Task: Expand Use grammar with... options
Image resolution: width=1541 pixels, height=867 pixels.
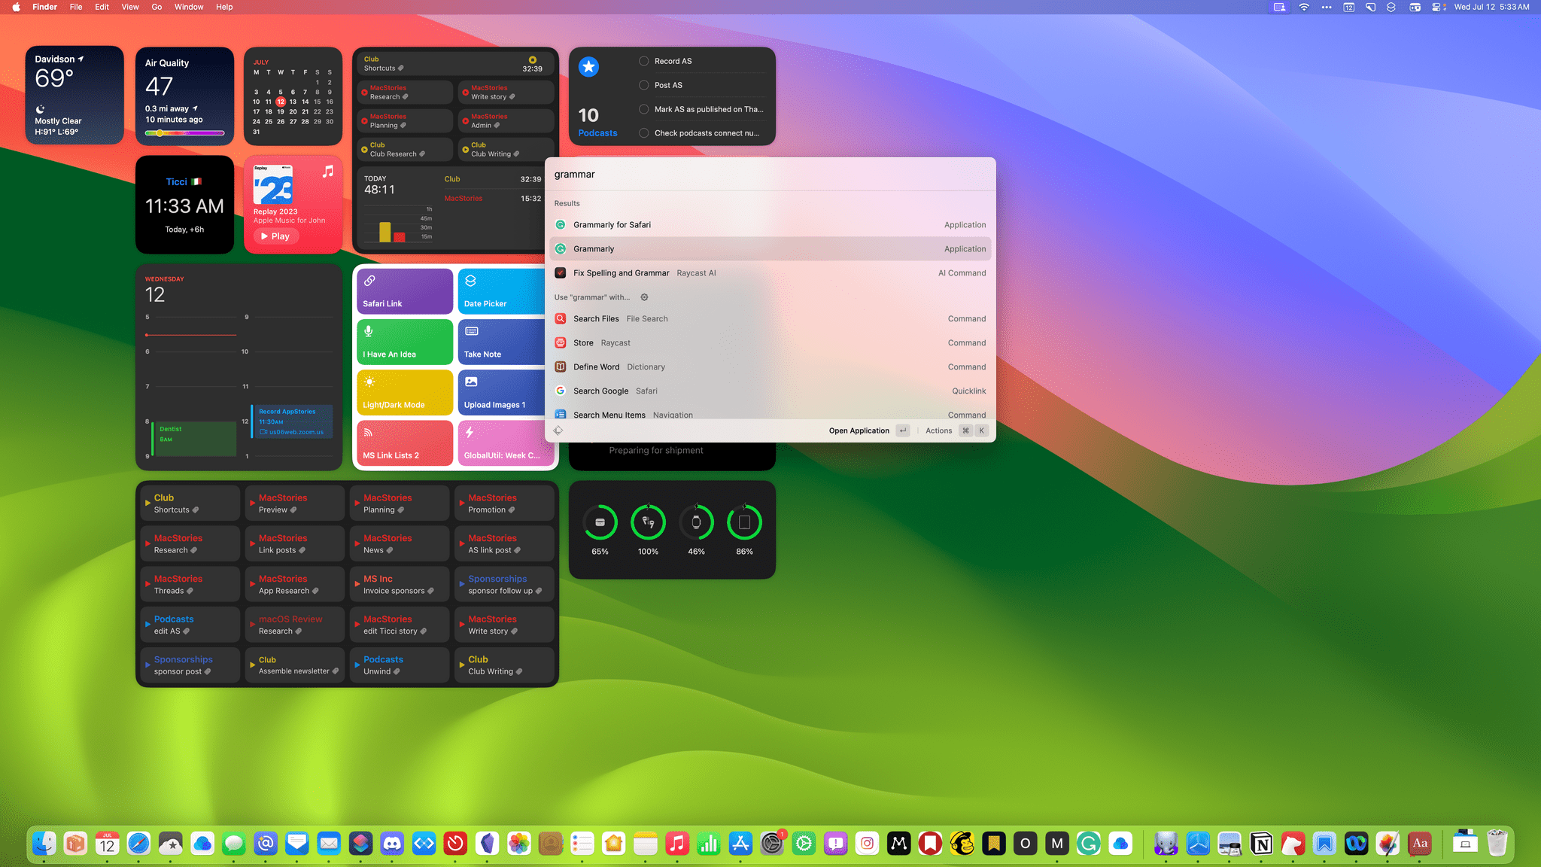Action: click(645, 297)
